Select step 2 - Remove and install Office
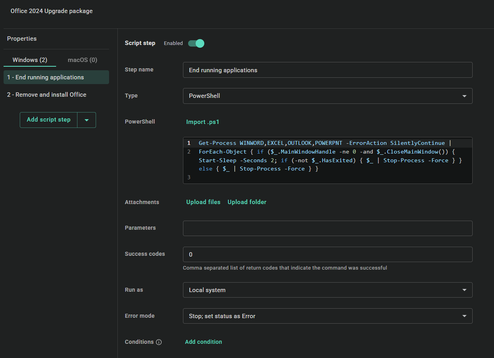This screenshot has height=358, width=494. coord(47,94)
